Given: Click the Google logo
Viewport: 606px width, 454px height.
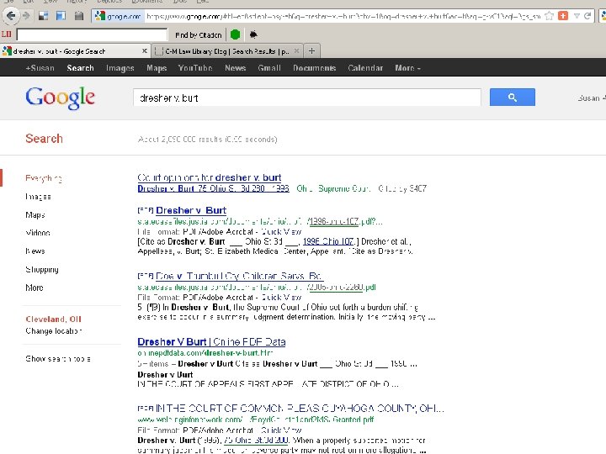Looking at the screenshot, I should 60,98.
